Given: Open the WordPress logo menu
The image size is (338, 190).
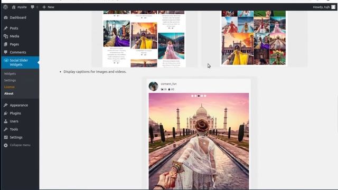Looking at the screenshot, I should [6, 7].
